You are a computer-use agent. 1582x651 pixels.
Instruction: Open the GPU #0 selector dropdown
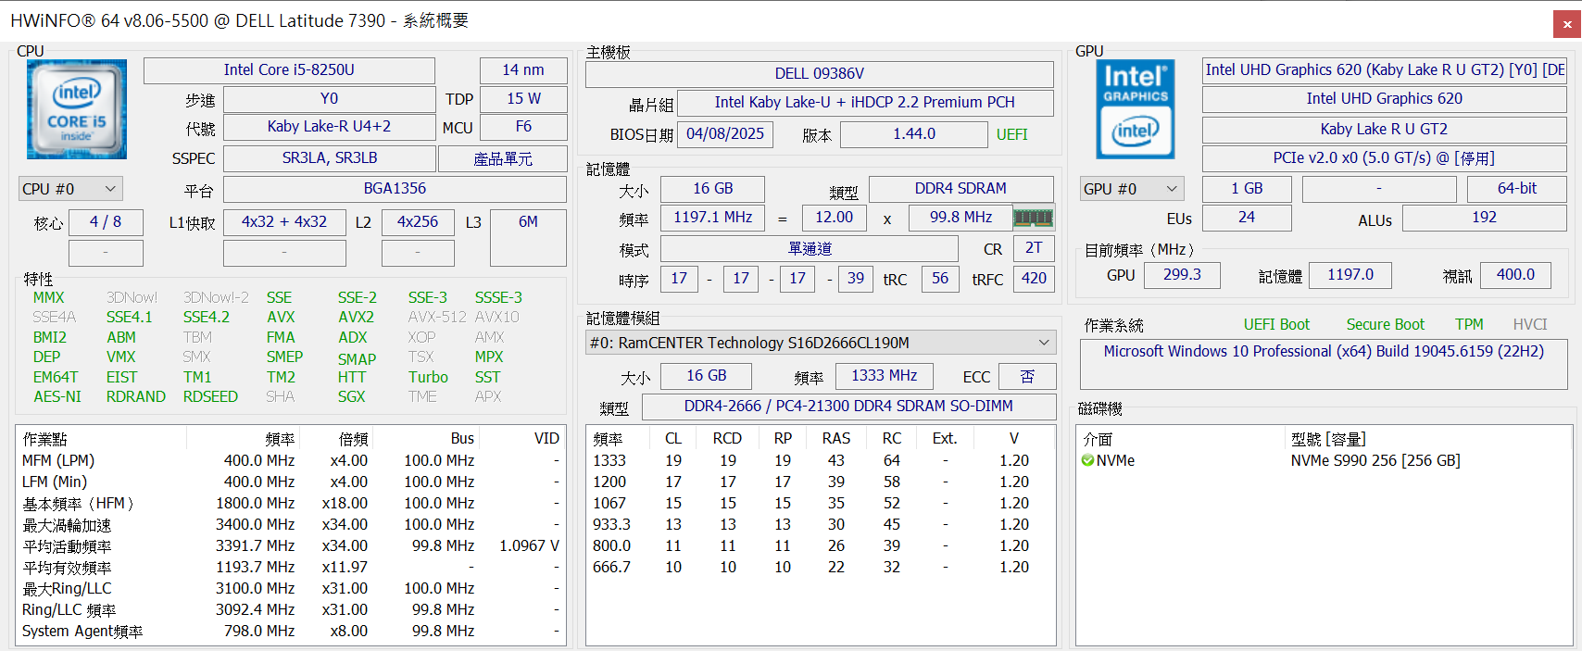point(1132,189)
